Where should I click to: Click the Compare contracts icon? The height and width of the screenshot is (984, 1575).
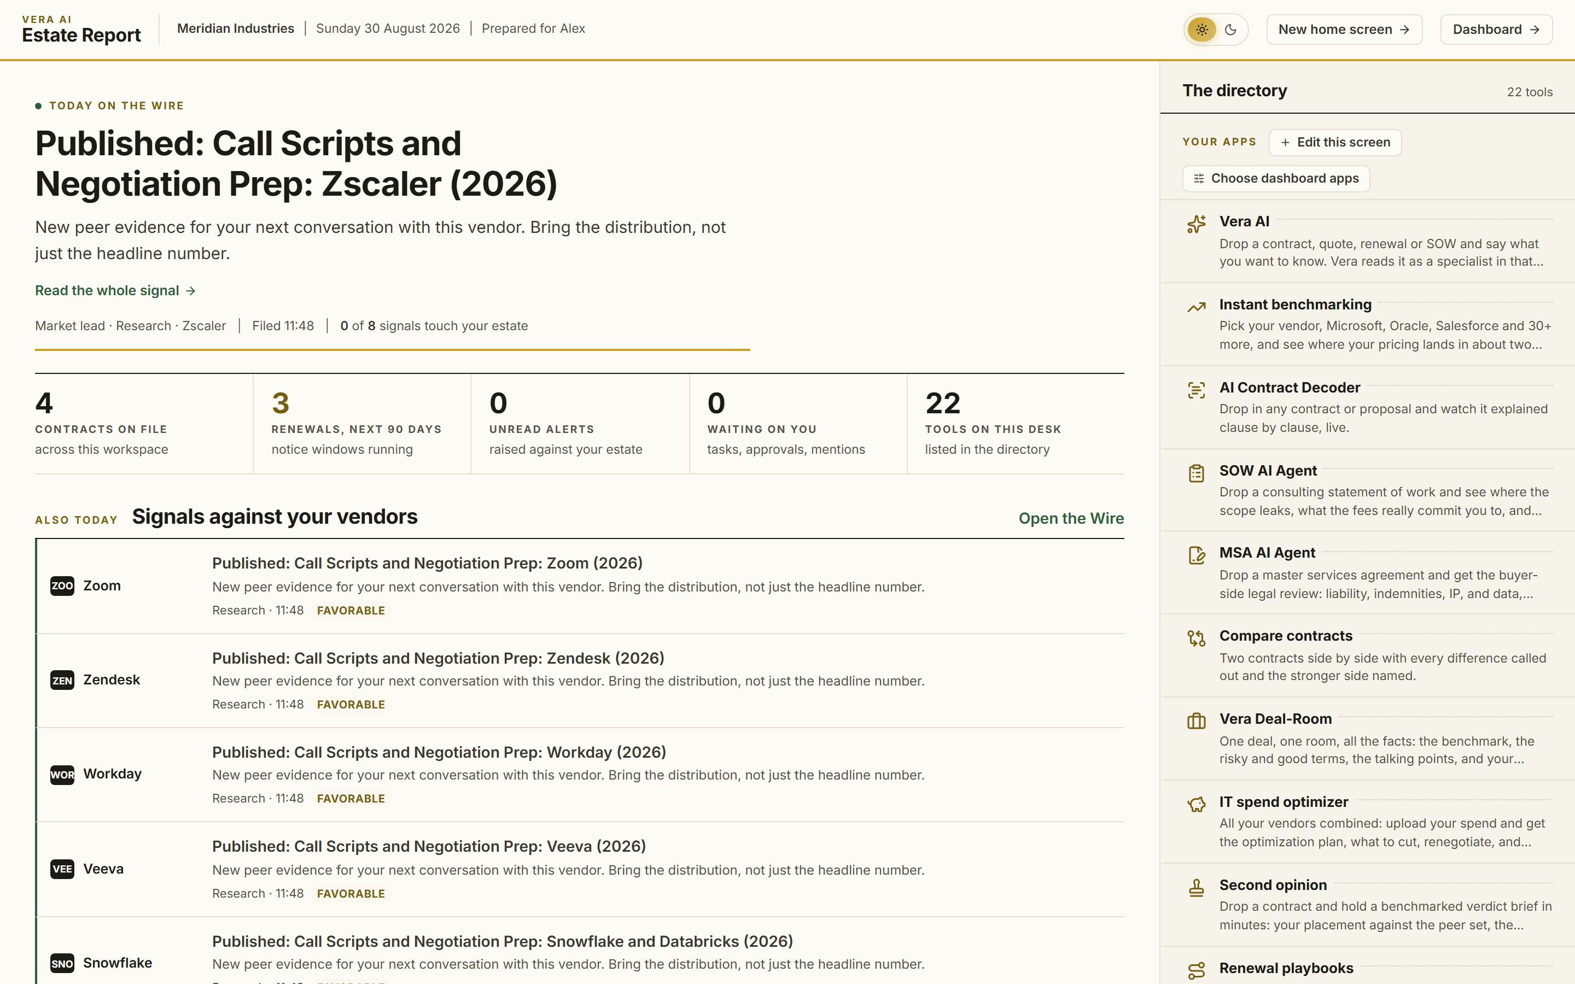tap(1196, 639)
